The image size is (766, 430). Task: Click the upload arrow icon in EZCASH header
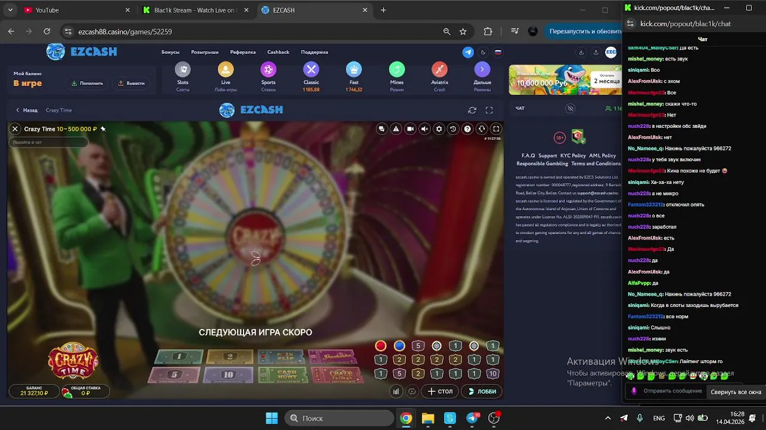[595, 52]
